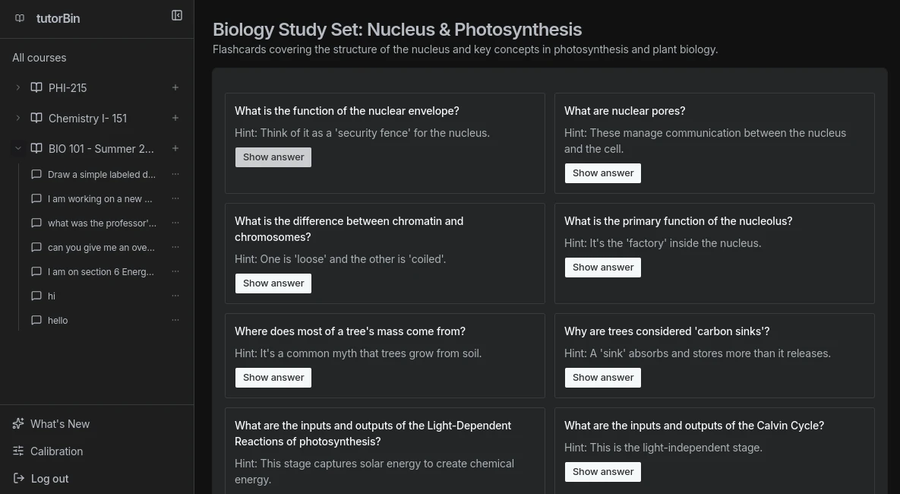Screen dimensions: 900x494
Task: Click the What's New sparkle icon
Action: pyautogui.click(x=18, y=423)
